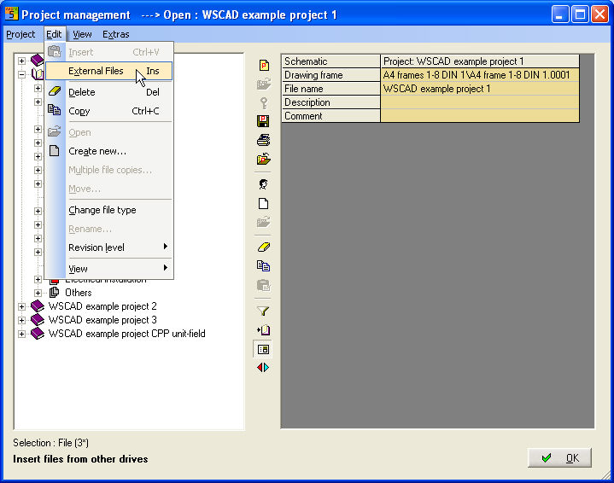Click the filter funnel icon

point(263,311)
